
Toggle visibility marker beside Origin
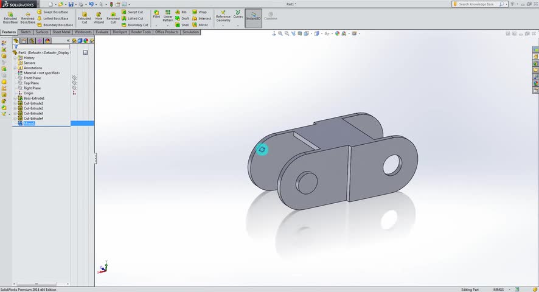tap(74, 93)
